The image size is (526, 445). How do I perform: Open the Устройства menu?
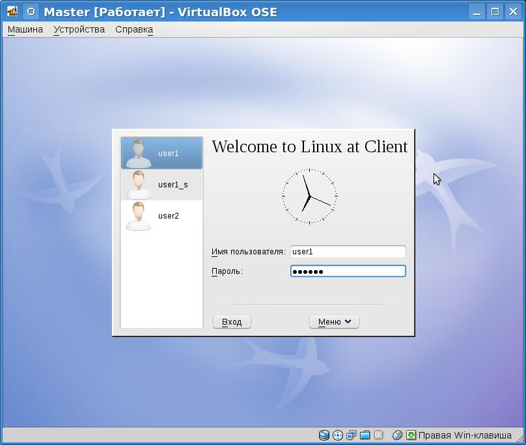tap(79, 29)
